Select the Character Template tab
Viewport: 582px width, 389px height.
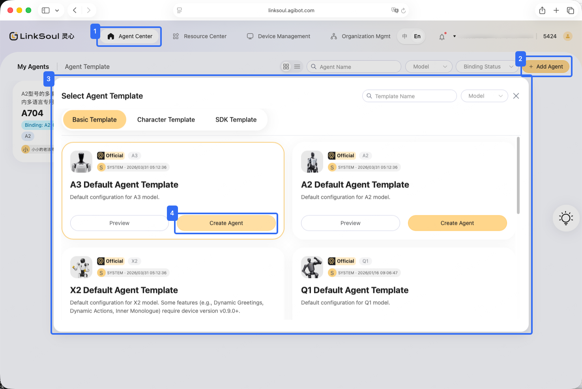point(166,120)
